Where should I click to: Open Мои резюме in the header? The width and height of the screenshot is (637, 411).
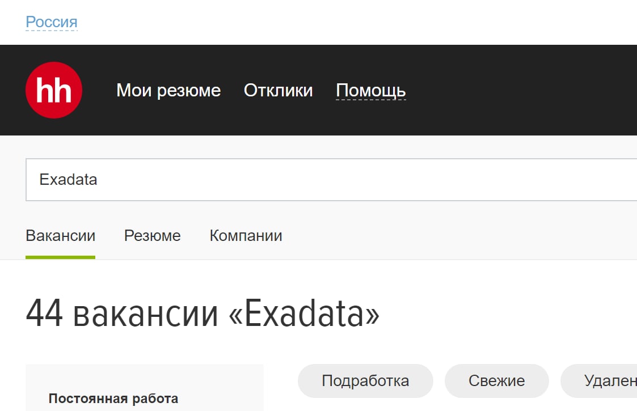(x=168, y=90)
